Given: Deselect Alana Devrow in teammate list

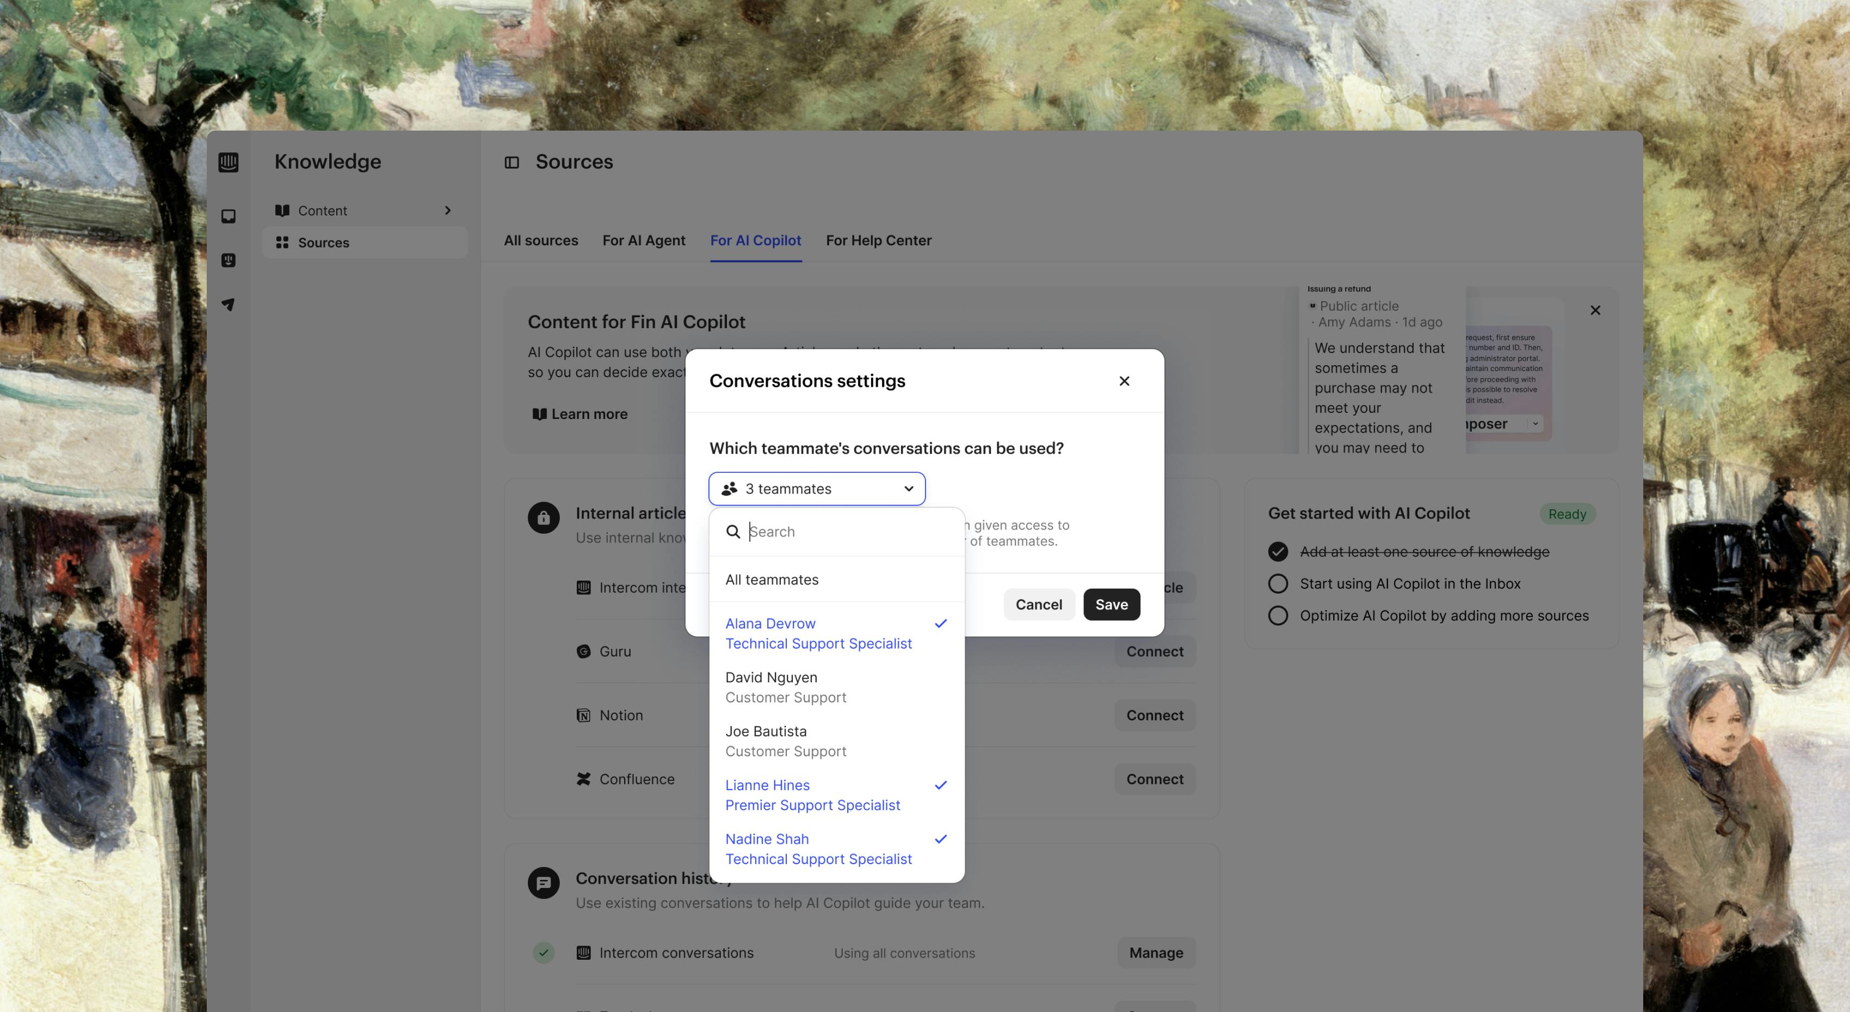Looking at the screenshot, I should [837, 633].
